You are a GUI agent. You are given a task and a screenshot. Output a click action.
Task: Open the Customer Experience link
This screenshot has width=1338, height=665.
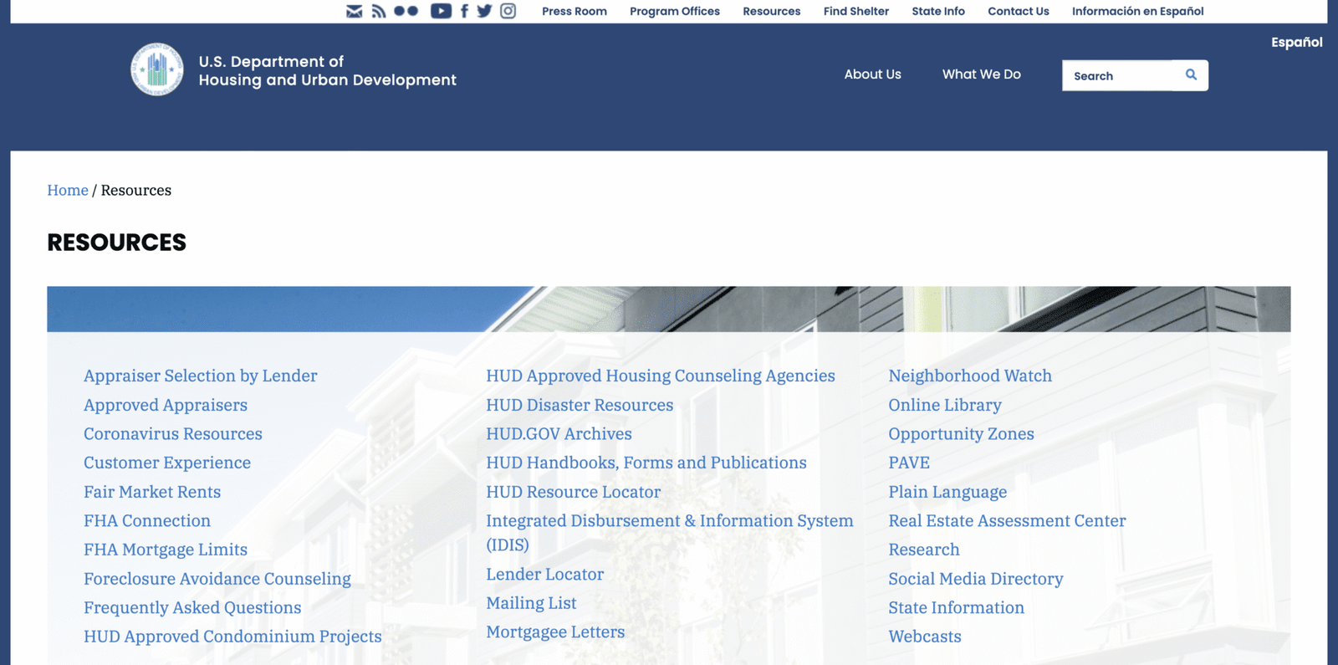click(x=167, y=463)
